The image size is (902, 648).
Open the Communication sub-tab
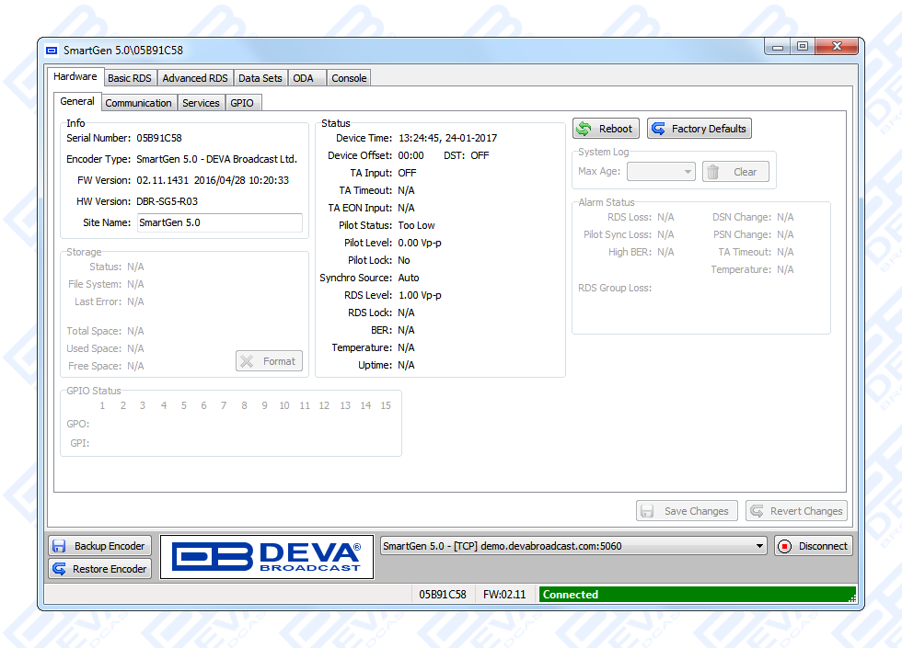click(138, 103)
